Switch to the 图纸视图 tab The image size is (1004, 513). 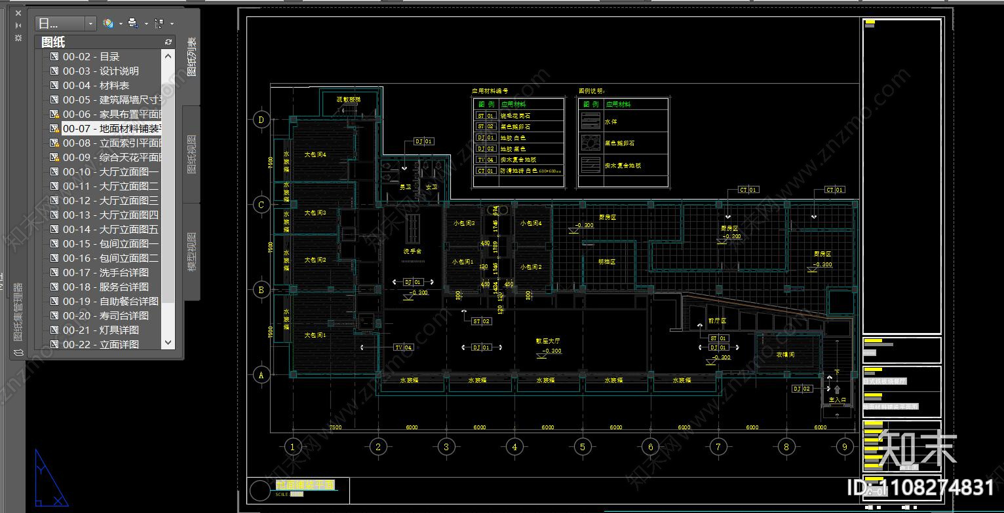tap(192, 154)
